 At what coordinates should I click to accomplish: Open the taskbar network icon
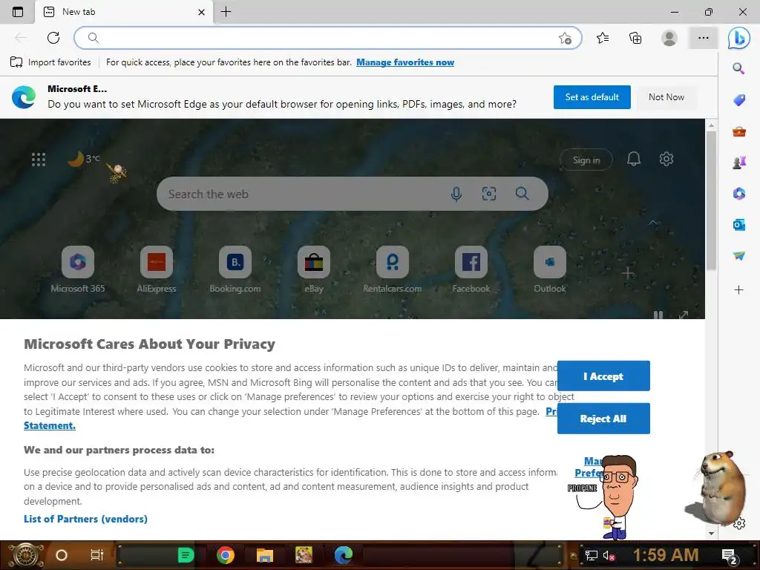point(591,555)
